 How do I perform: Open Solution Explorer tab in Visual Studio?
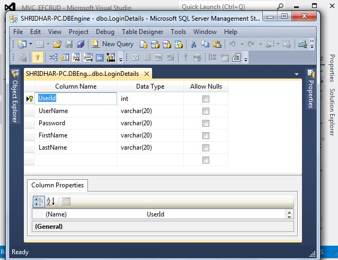click(x=332, y=112)
